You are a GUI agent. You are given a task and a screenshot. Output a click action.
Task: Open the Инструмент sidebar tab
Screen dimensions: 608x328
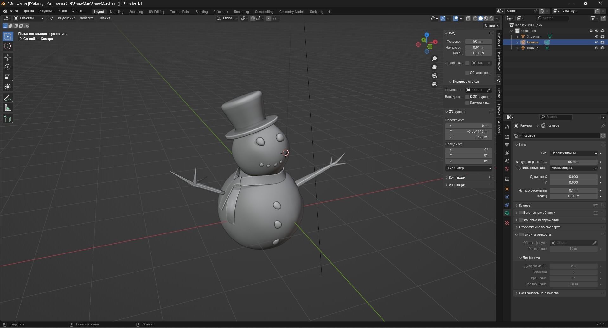pos(499,62)
